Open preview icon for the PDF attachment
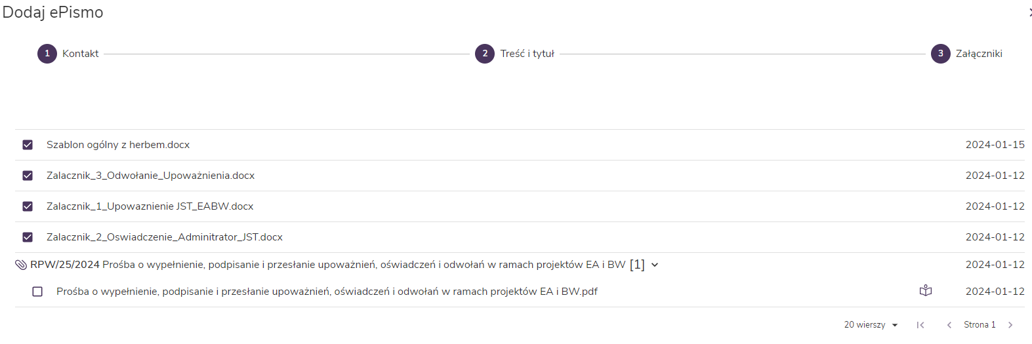 926,291
